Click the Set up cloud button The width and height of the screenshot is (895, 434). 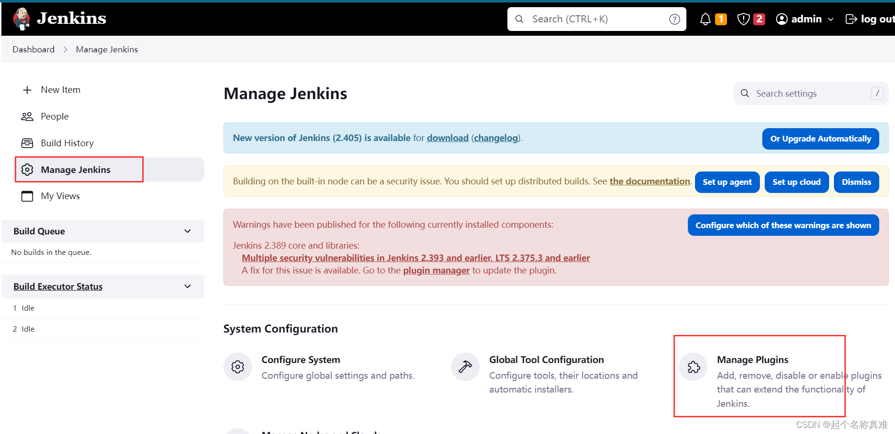[x=796, y=182]
